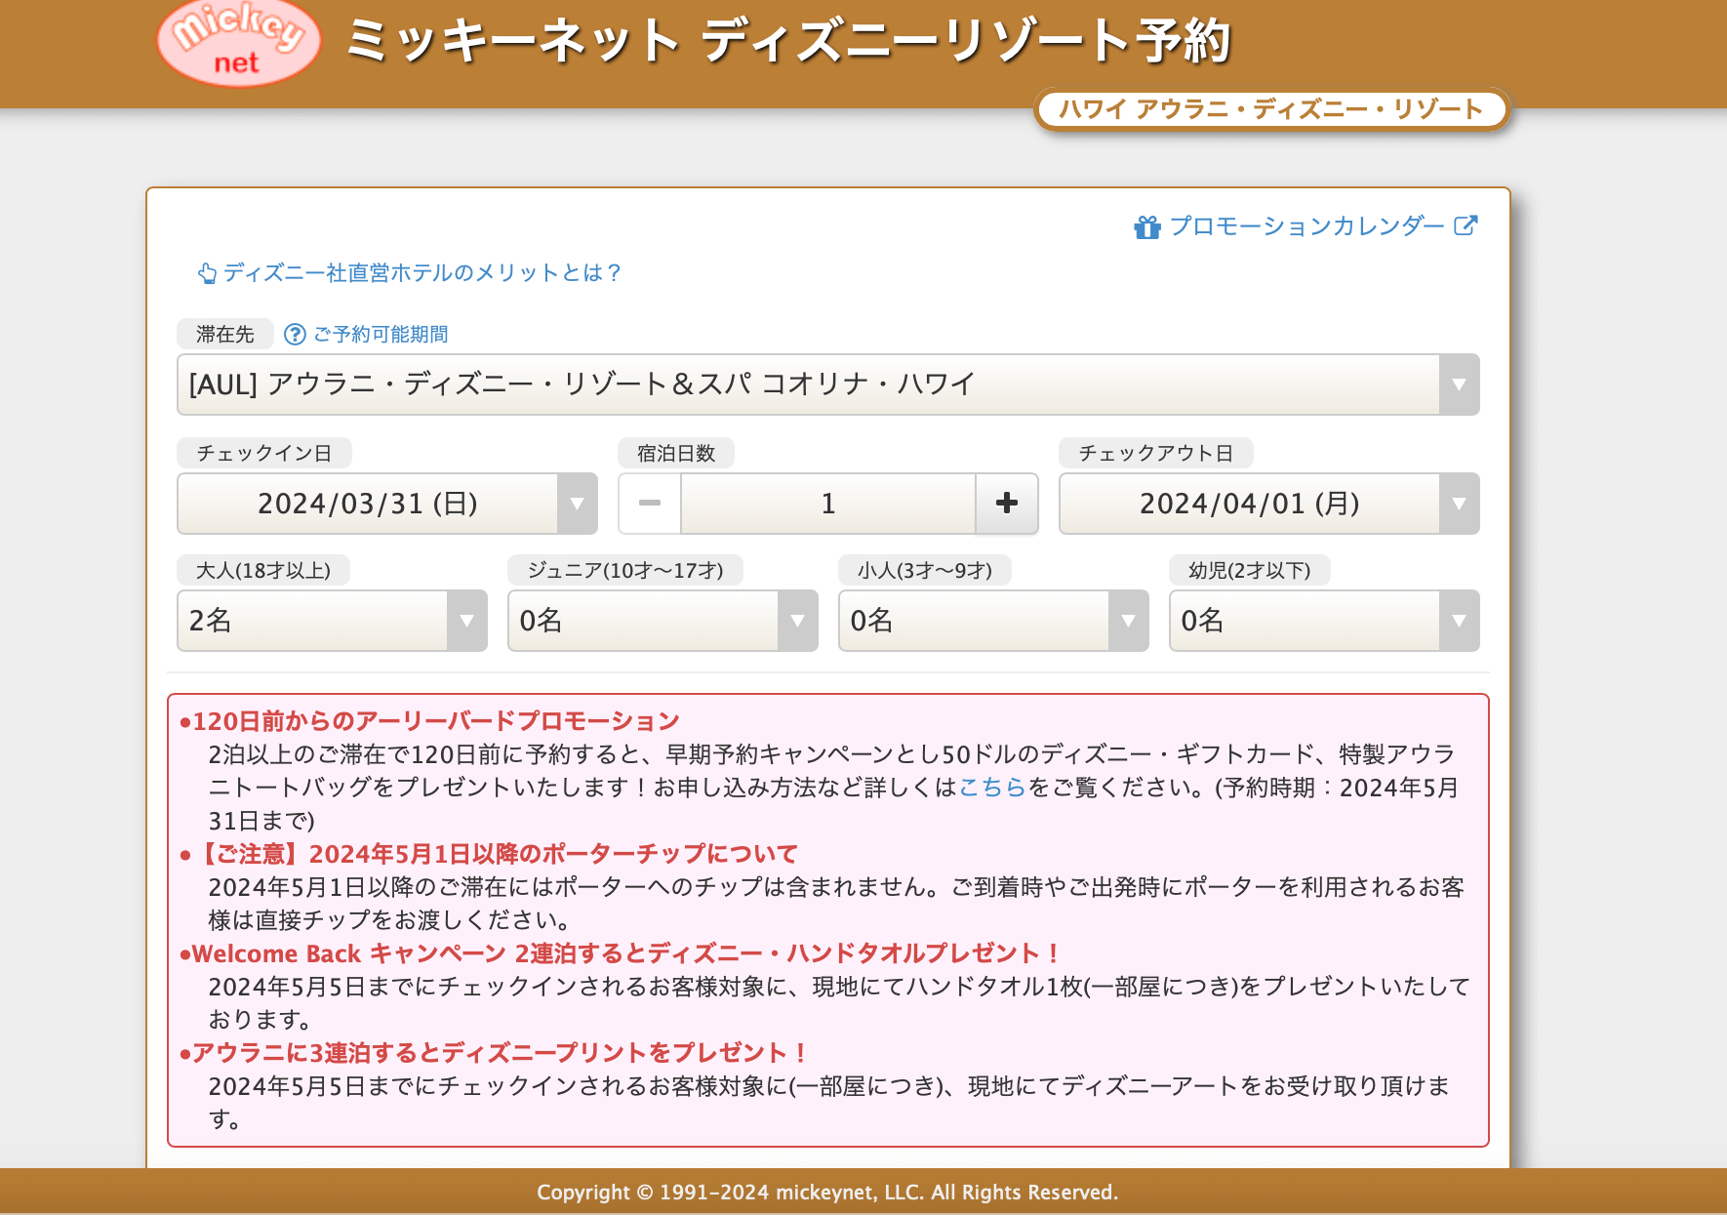This screenshot has height=1215, width=1727.
Task: Click the external link icon after プロモーションカレンダー
Action: click(1466, 225)
